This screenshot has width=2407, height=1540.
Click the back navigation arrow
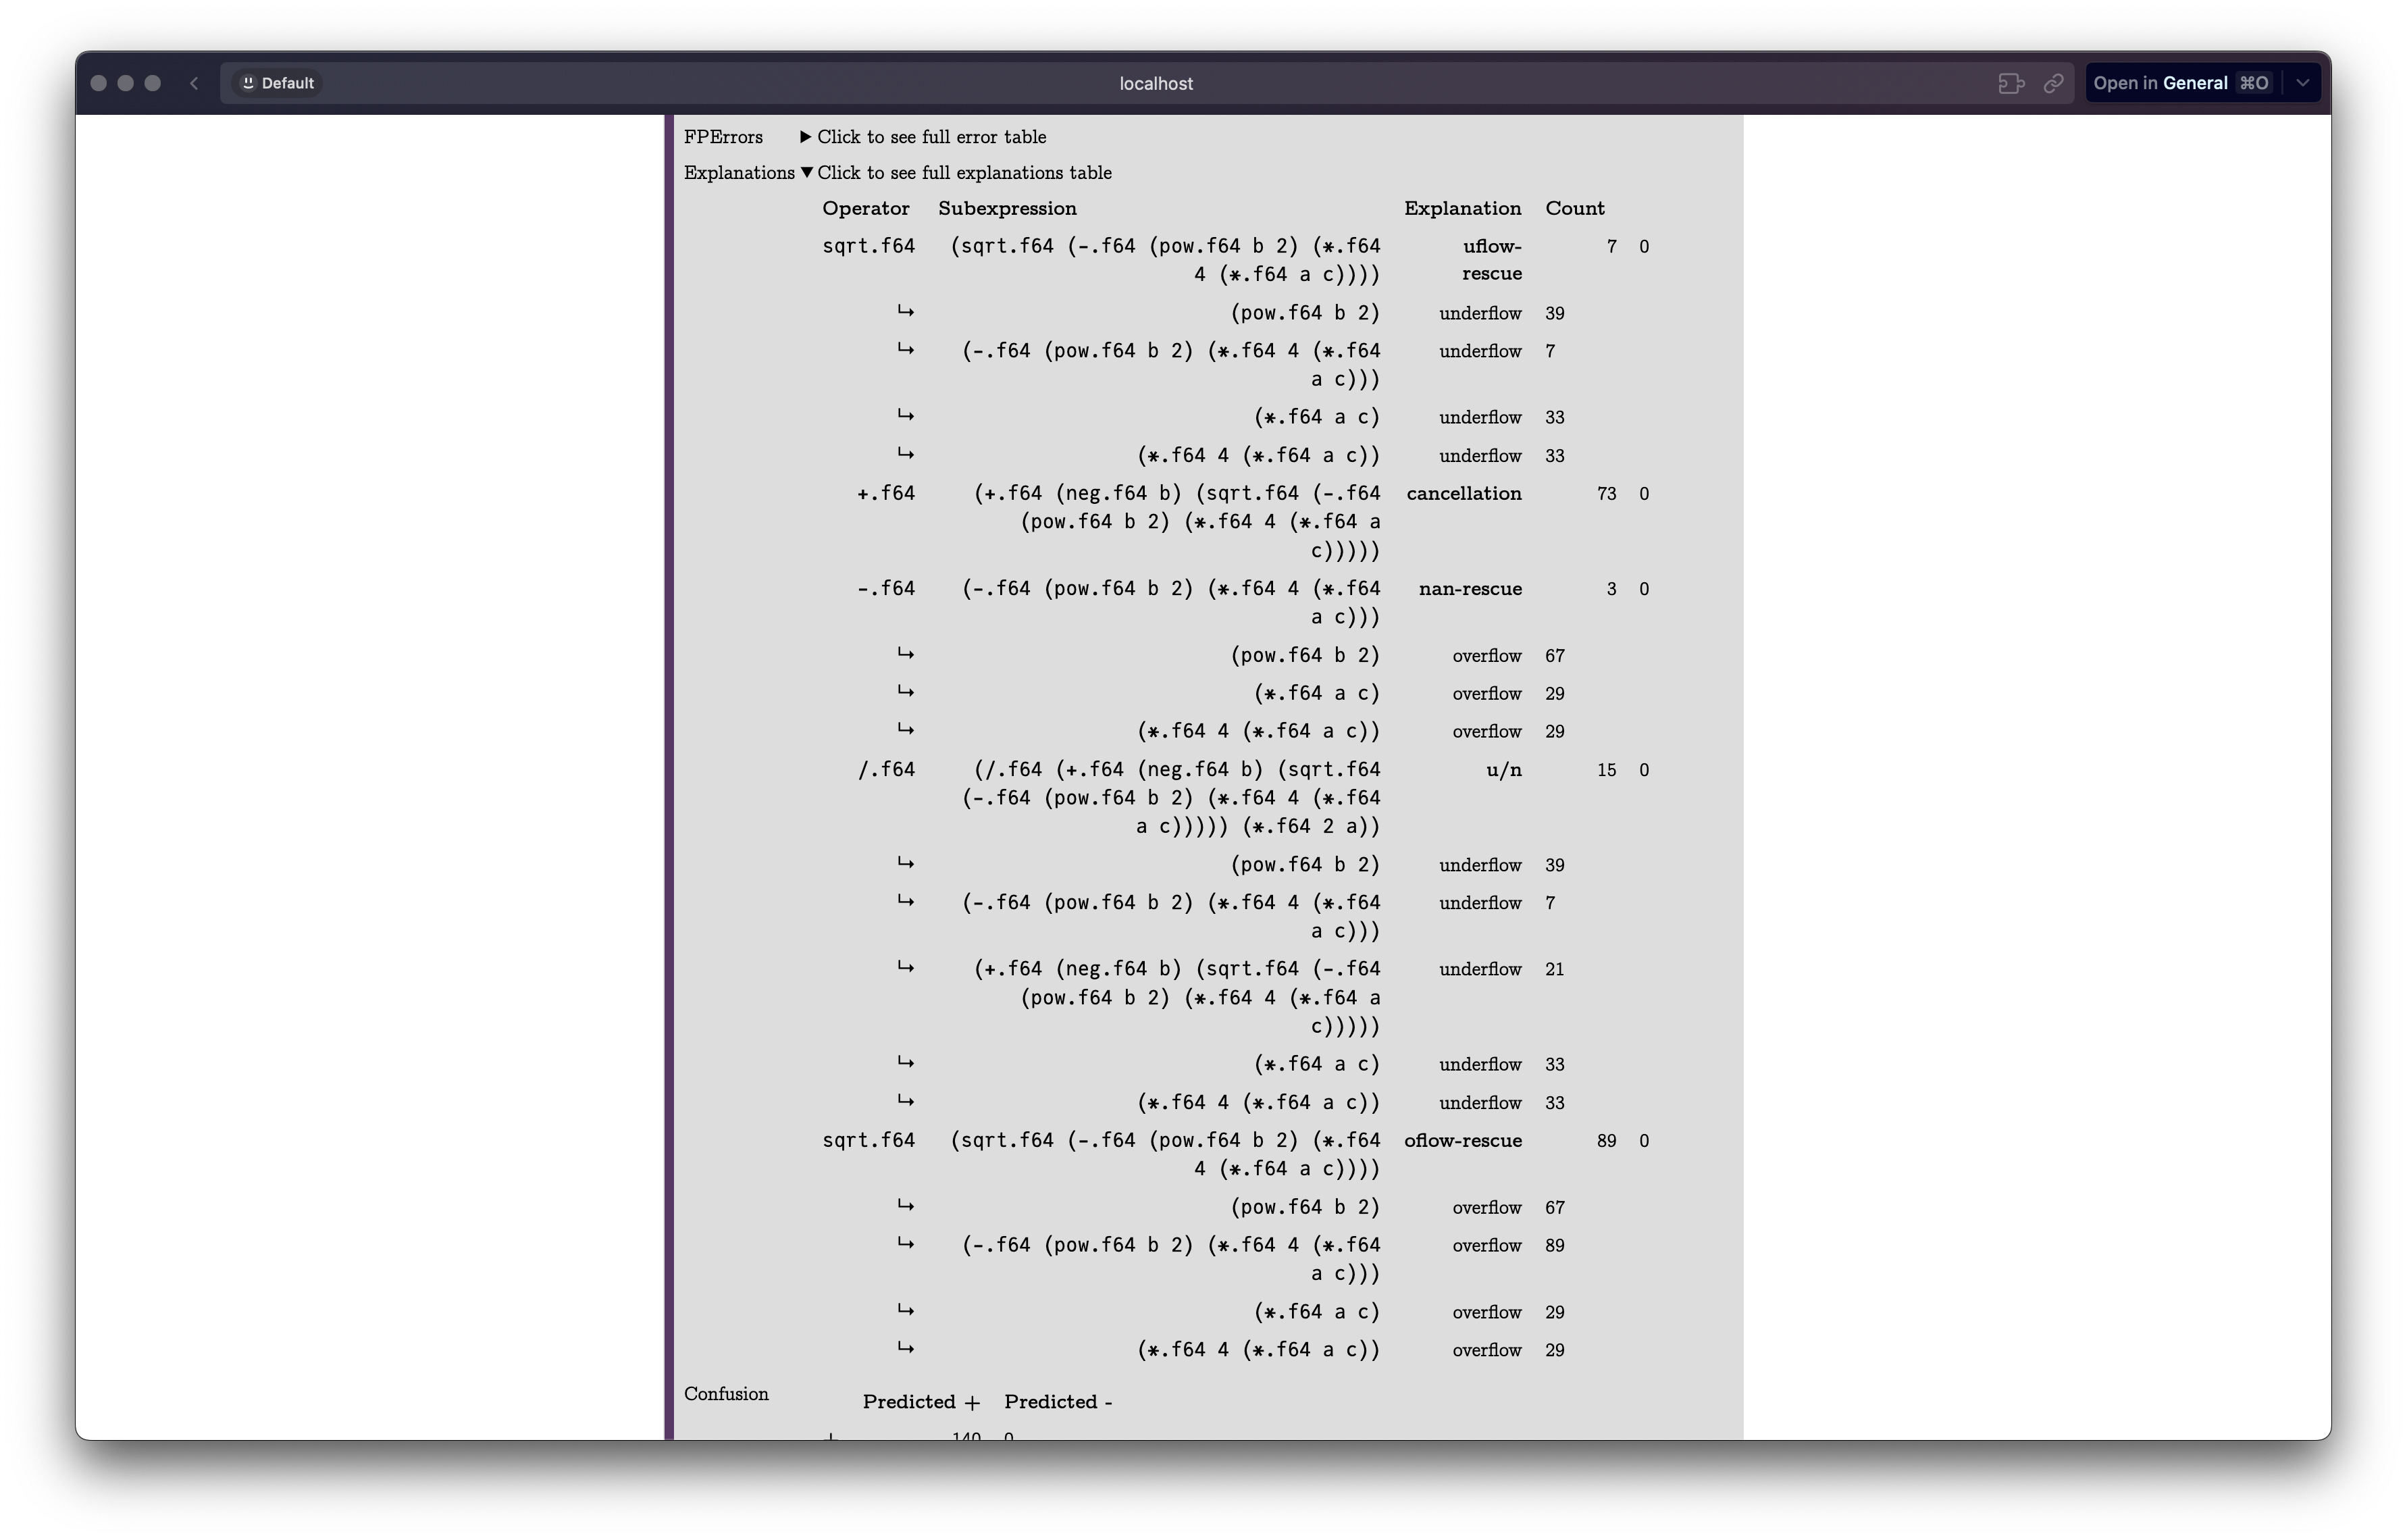[x=194, y=83]
